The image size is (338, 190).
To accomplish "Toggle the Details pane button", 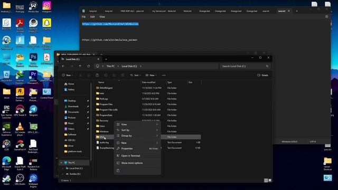I will click(x=263, y=75).
